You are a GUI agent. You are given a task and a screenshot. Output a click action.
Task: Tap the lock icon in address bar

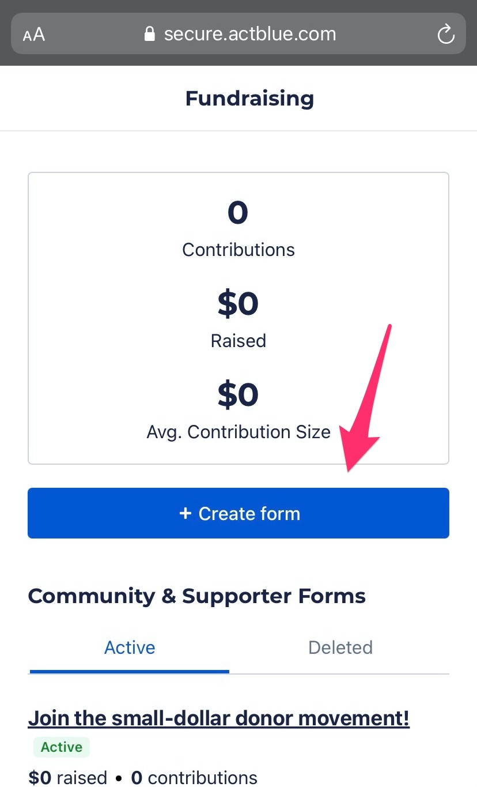[x=150, y=34]
